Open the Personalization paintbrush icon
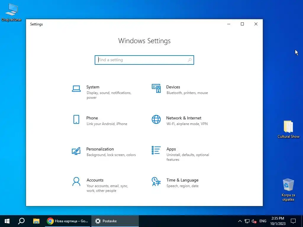This screenshot has height=227, width=303. point(76,151)
